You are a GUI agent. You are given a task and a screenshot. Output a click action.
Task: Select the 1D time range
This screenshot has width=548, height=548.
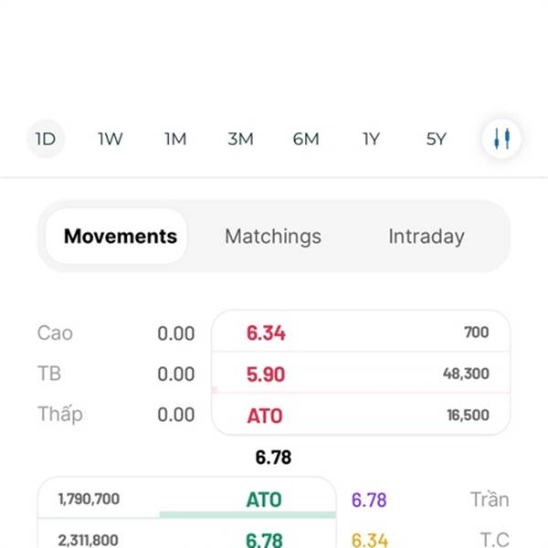coord(46,139)
